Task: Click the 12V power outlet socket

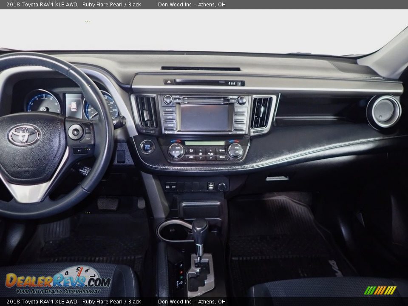Action: tap(222, 187)
